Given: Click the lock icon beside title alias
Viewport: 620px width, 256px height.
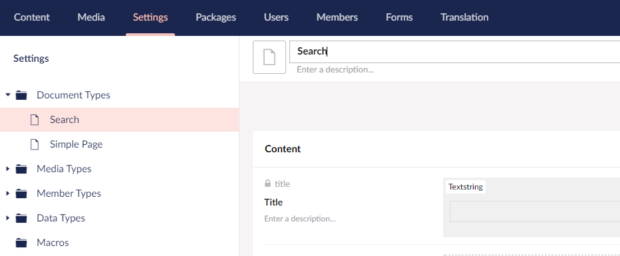Looking at the screenshot, I should 267,184.
